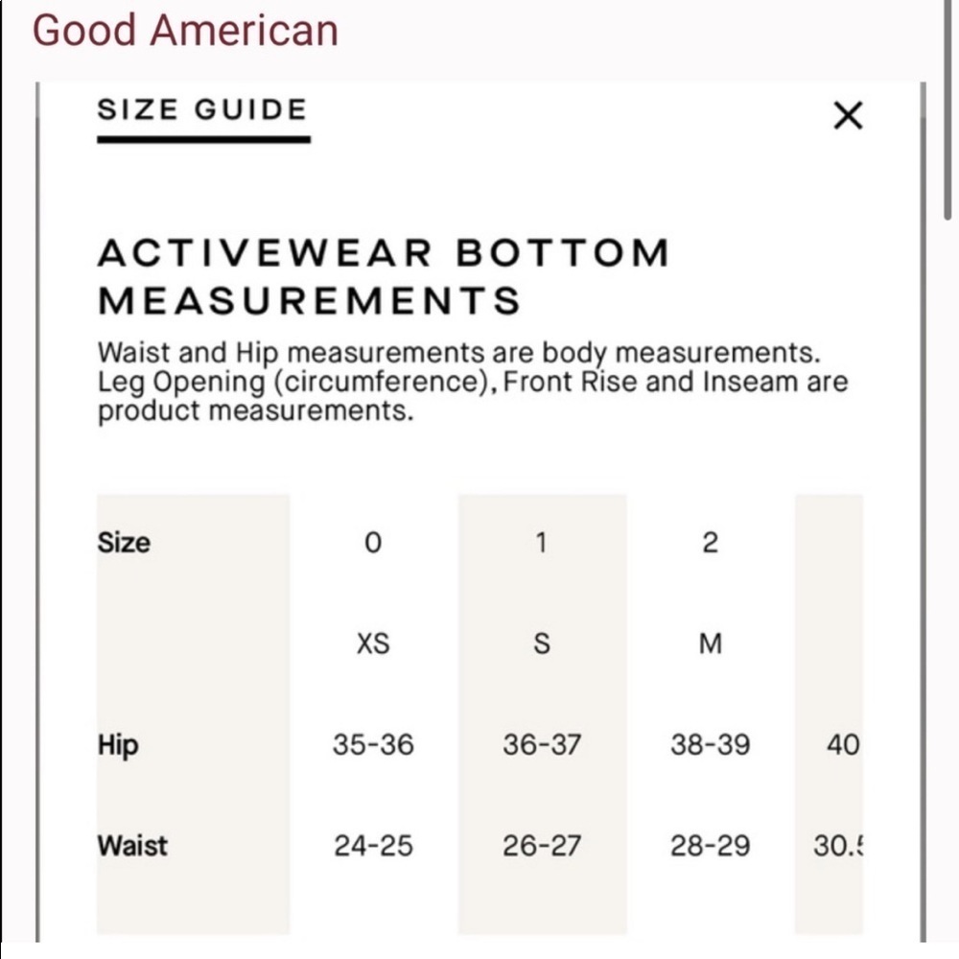Screen dimensions: 959x959
Task: Click waist measurement 26-27
Action: 542,846
